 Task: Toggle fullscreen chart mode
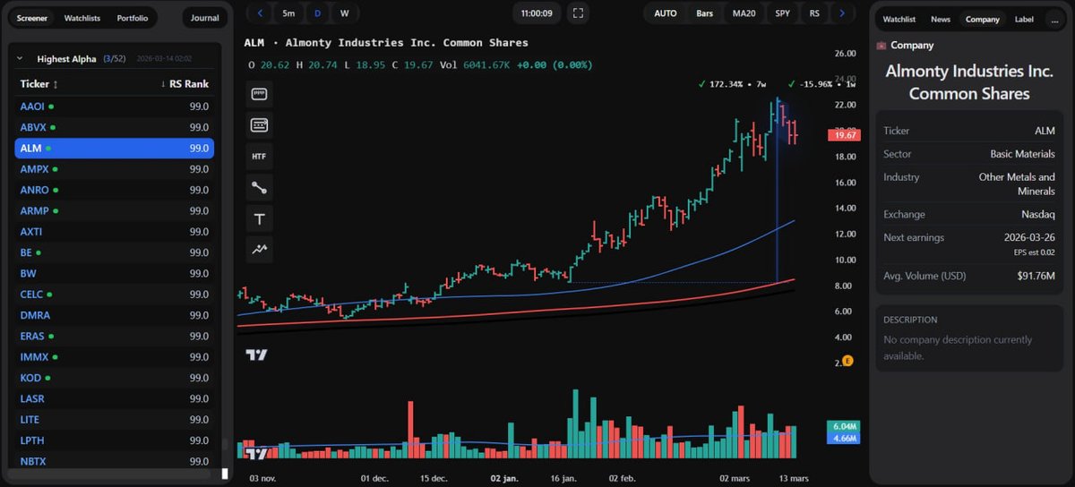[x=578, y=13]
